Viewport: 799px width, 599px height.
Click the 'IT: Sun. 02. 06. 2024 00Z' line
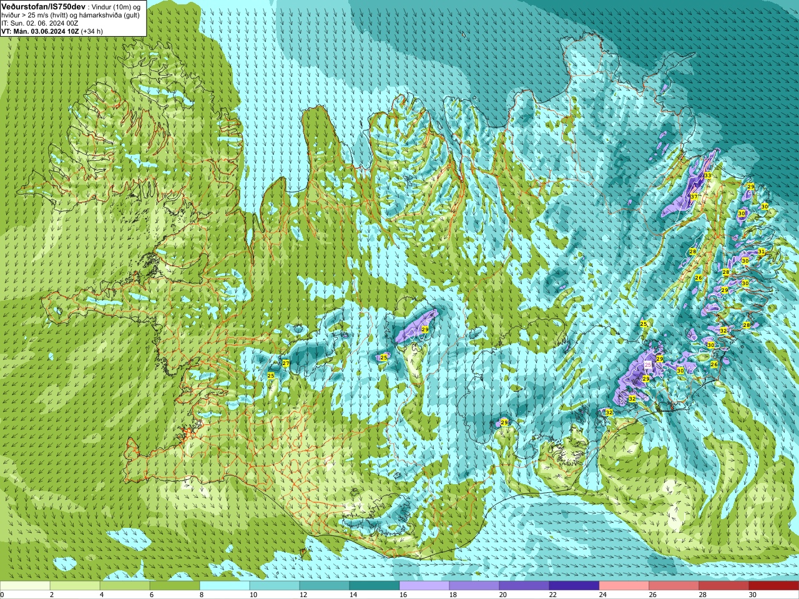coord(39,23)
